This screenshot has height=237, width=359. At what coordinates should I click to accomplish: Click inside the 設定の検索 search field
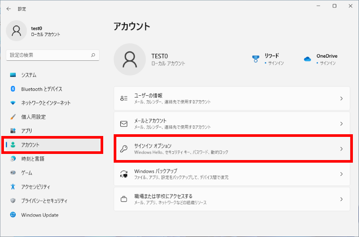coord(48,56)
